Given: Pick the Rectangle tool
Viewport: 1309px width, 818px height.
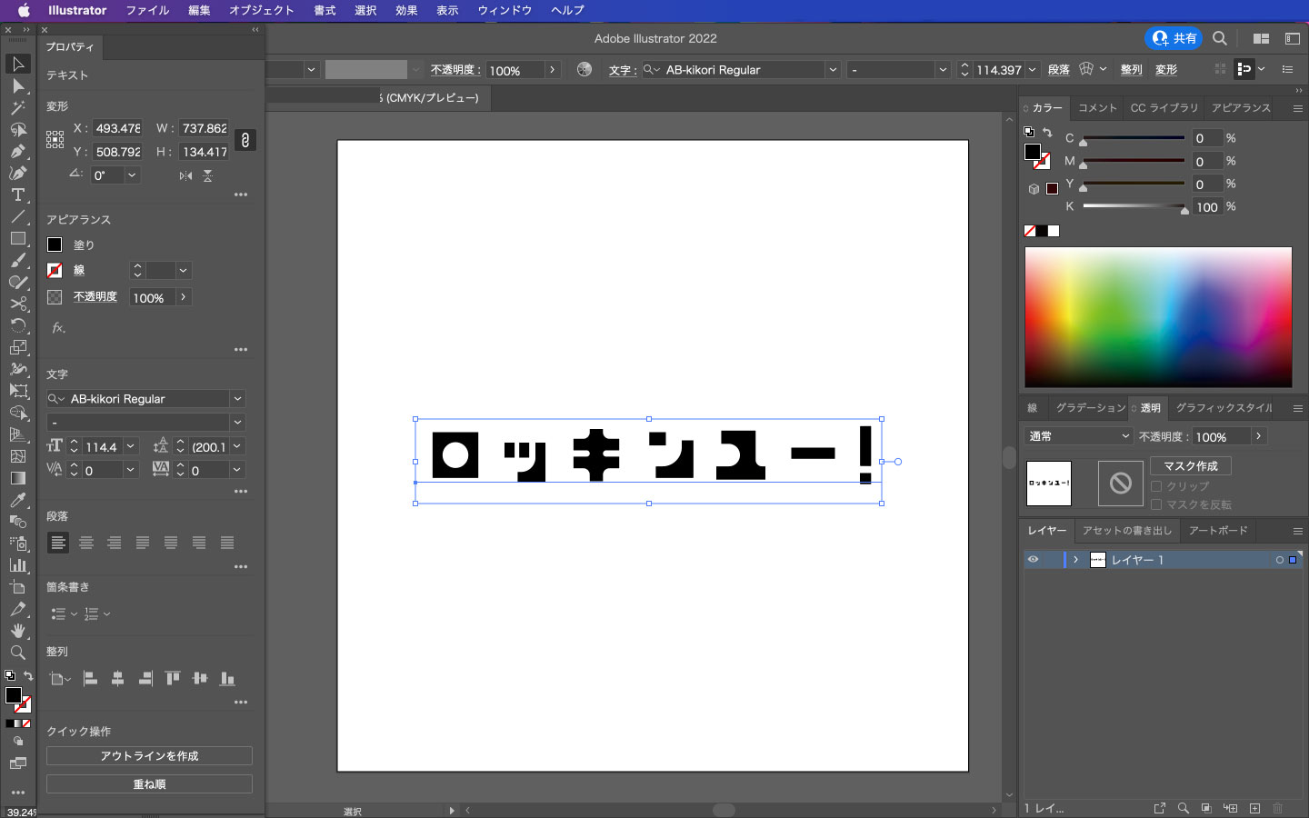Looking at the screenshot, I should point(17,239).
